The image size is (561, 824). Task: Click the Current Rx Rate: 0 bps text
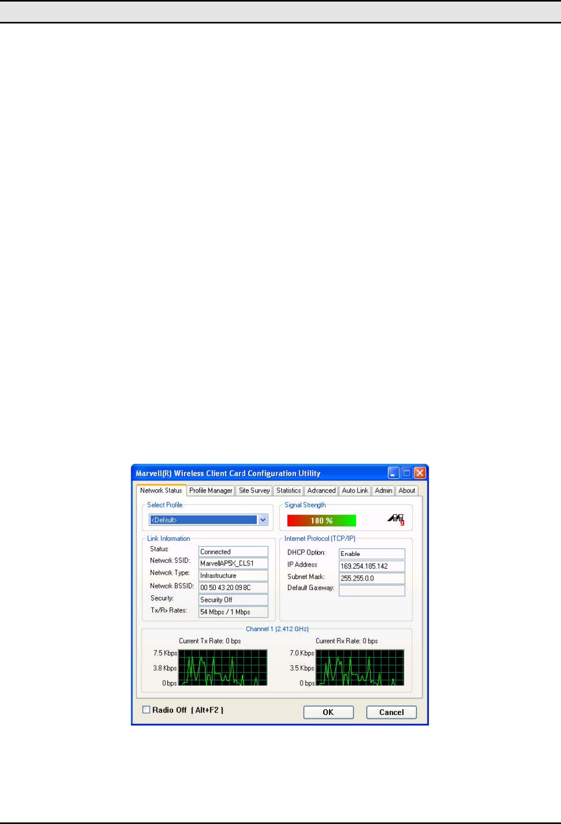[x=347, y=641]
